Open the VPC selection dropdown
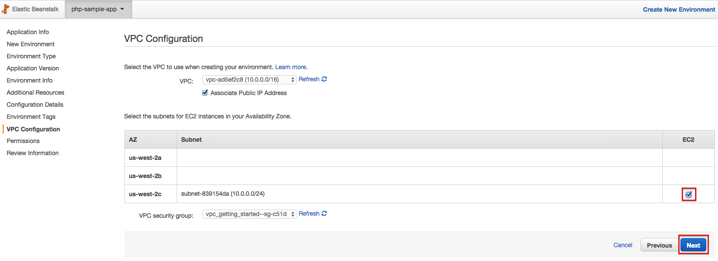Screen dimensions: 718x261 (249, 80)
